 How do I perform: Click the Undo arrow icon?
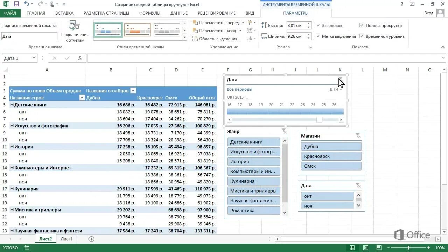point(27,4)
